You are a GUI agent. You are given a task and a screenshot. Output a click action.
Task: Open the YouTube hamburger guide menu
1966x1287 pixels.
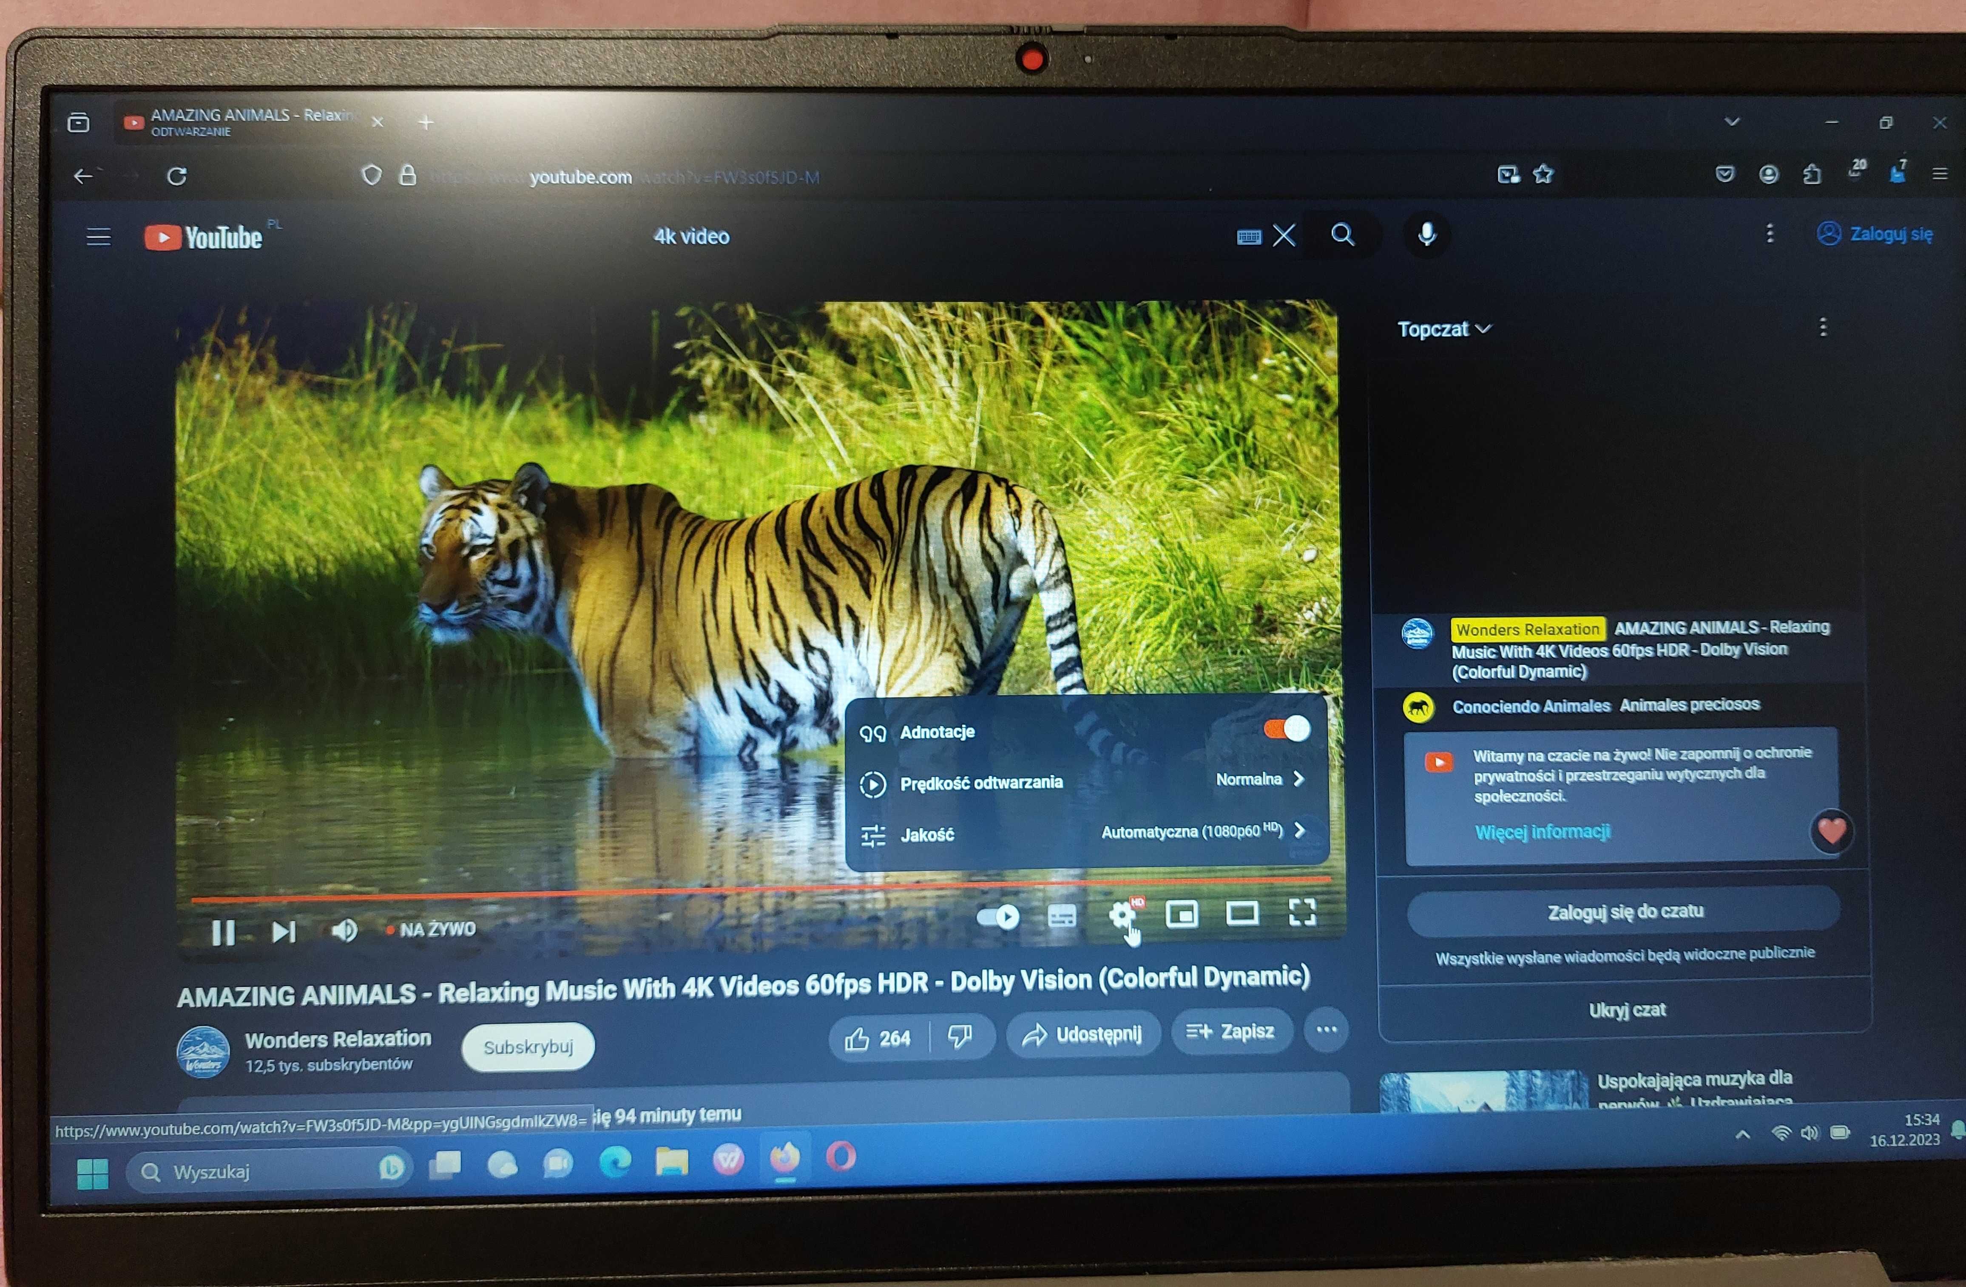(98, 238)
